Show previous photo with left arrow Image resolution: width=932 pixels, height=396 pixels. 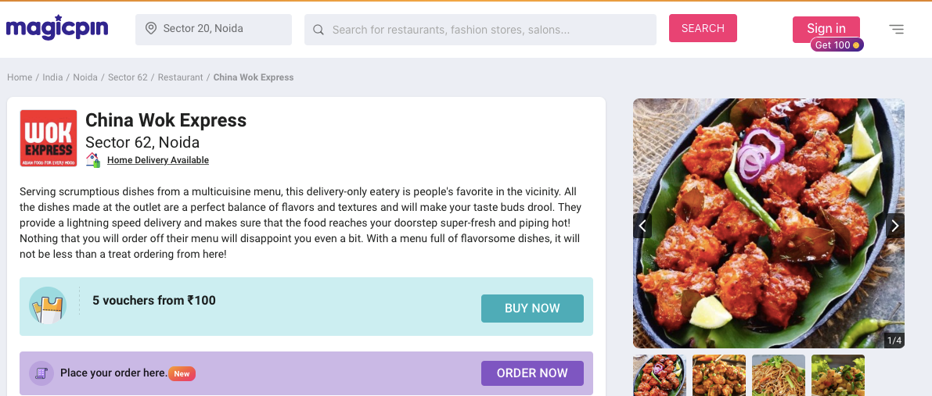[642, 226]
